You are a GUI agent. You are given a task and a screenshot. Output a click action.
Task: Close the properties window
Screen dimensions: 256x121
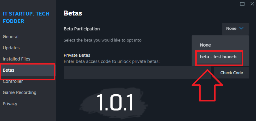click(x=252, y=4)
